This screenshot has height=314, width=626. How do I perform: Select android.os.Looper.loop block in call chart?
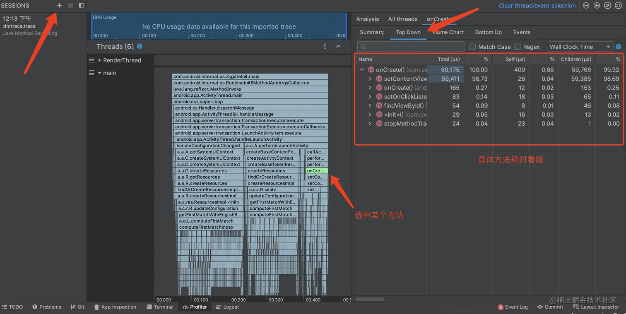(250, 101)
